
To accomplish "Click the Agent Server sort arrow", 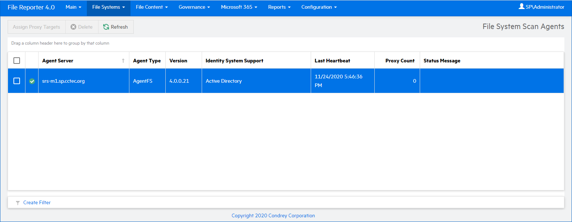I will click(x=123, y=61).
